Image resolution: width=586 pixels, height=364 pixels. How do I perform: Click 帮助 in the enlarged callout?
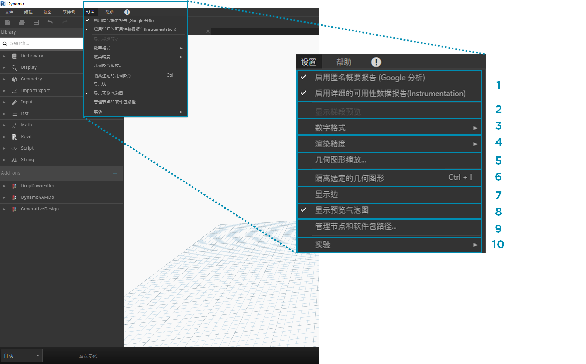click(344, 62)
